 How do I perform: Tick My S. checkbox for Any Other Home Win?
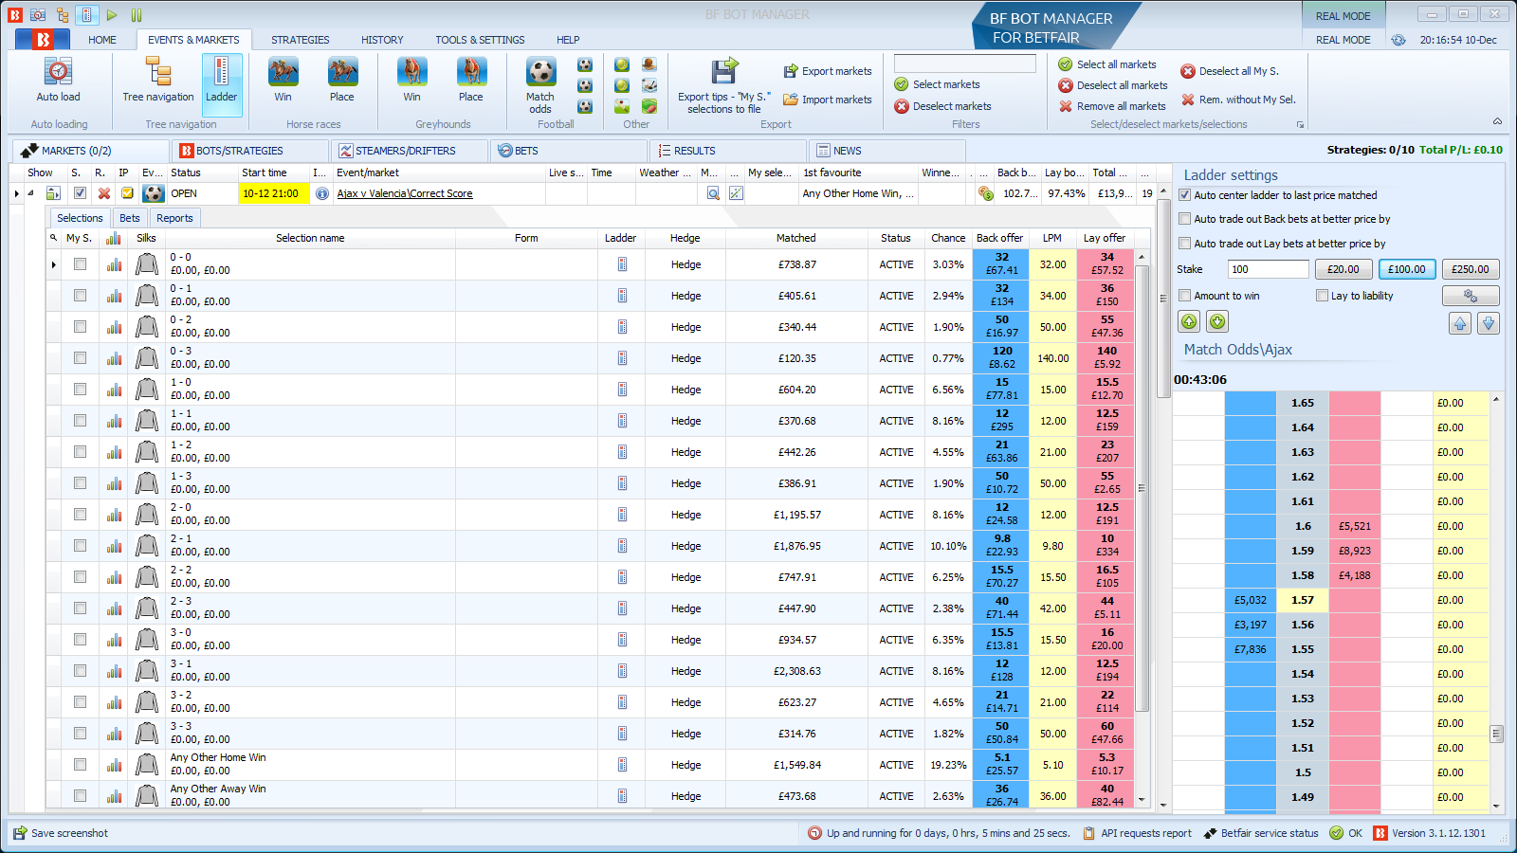click(80, 765)
